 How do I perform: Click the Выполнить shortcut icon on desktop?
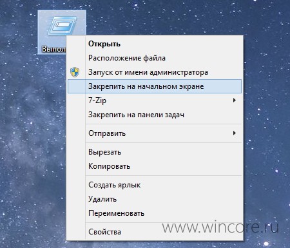click(63, 26)
